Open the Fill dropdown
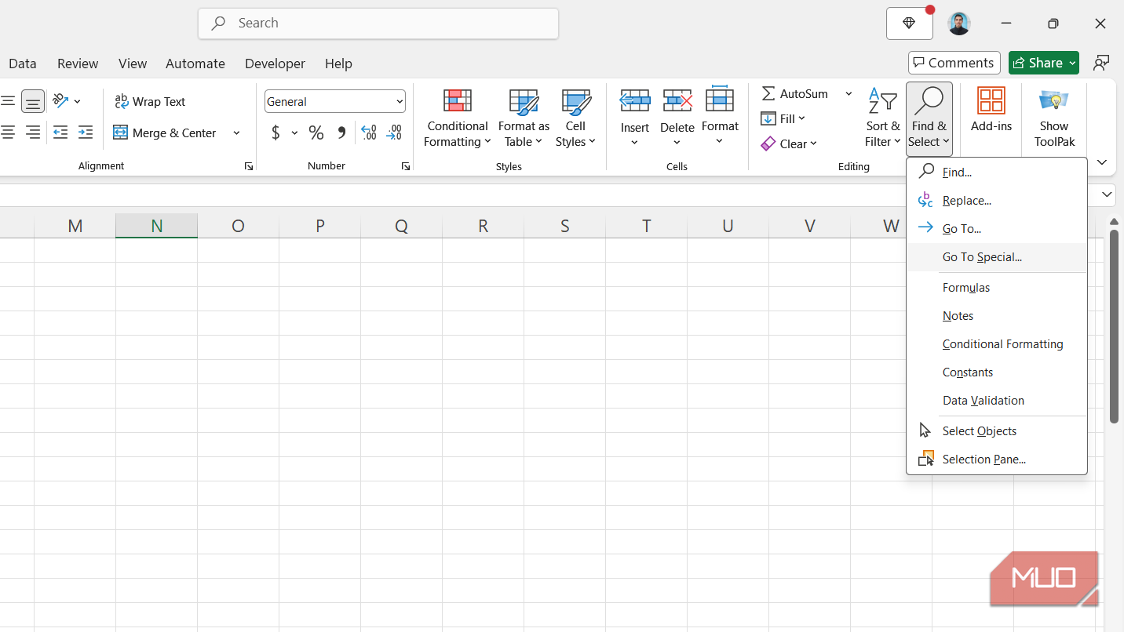 [x=783, y=119]
